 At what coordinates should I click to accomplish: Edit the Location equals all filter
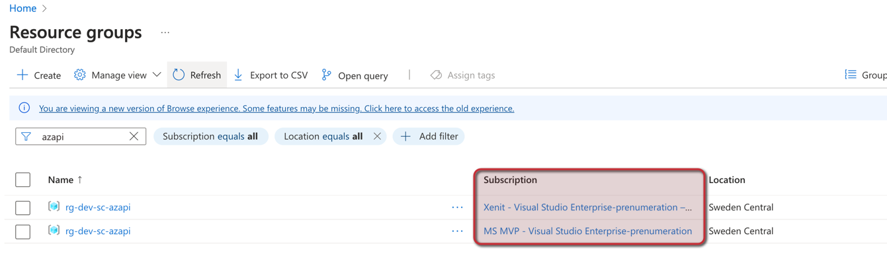coord(323,137)
